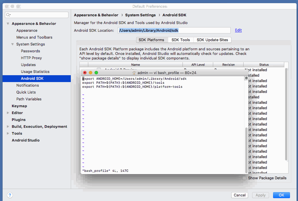Select Quick Lists in the tree

click(x=26, y=92)
